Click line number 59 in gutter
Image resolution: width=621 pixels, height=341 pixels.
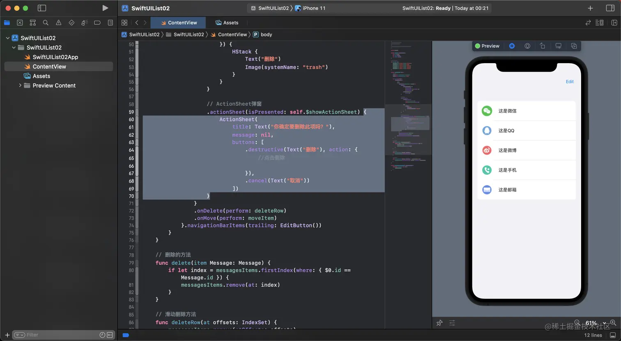pos(131,112)
